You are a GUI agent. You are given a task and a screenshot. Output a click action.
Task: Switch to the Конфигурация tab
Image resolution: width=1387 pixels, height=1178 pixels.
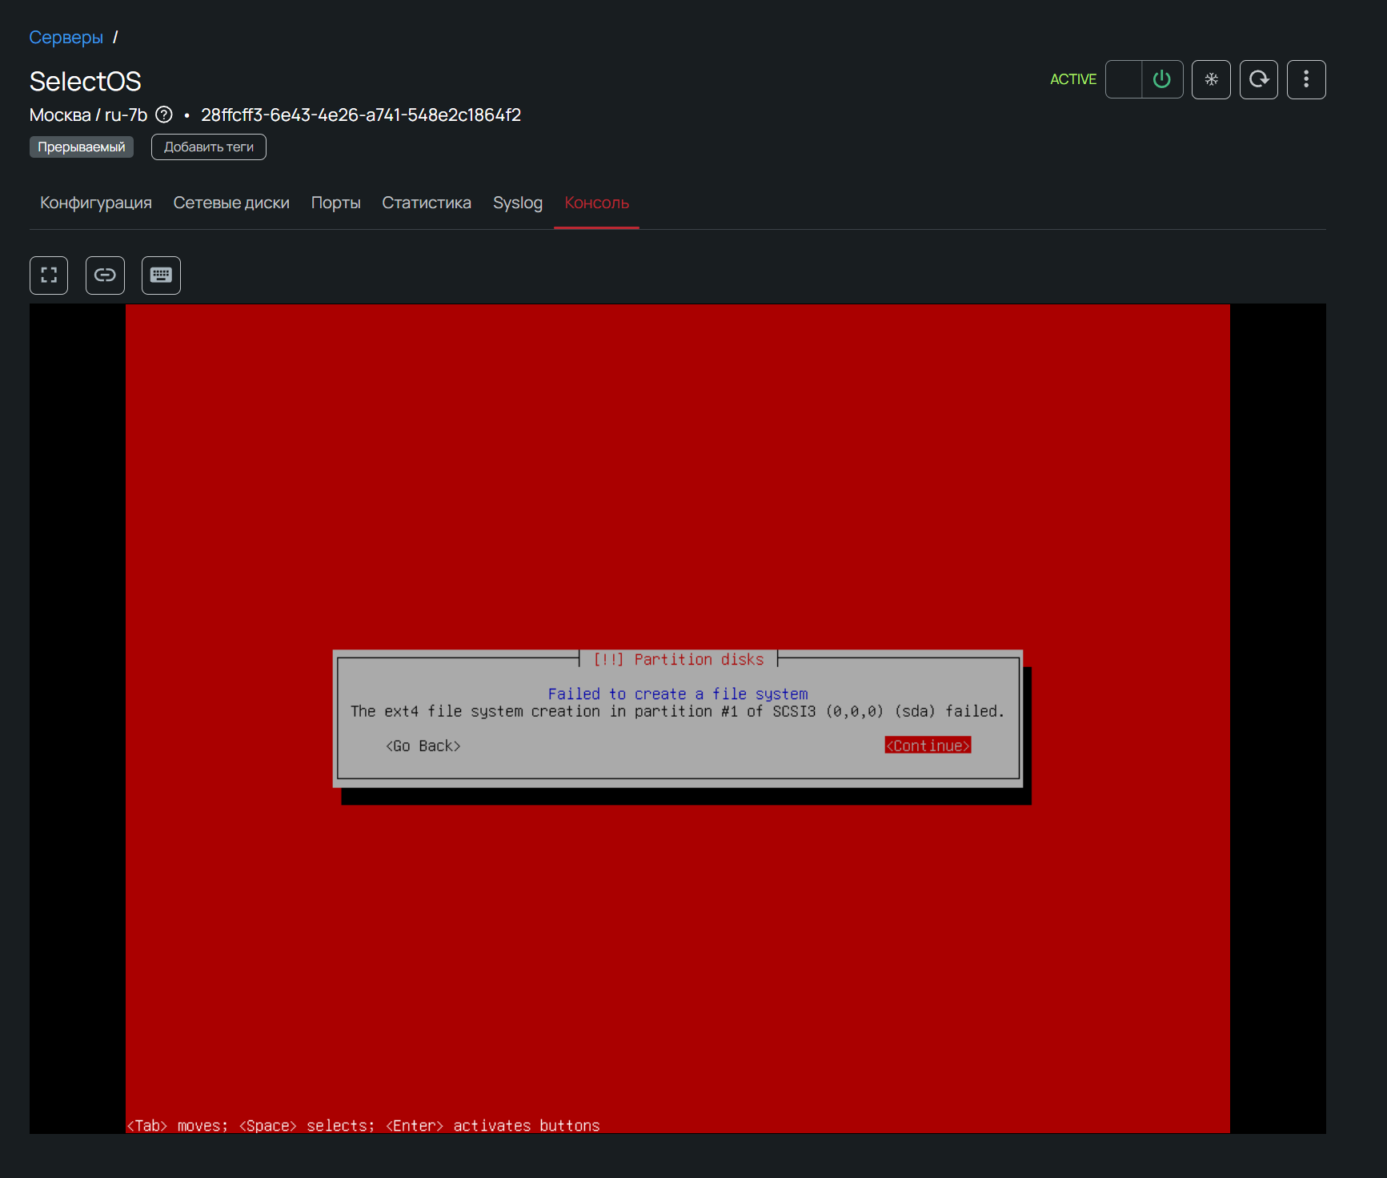click(96, 203)
